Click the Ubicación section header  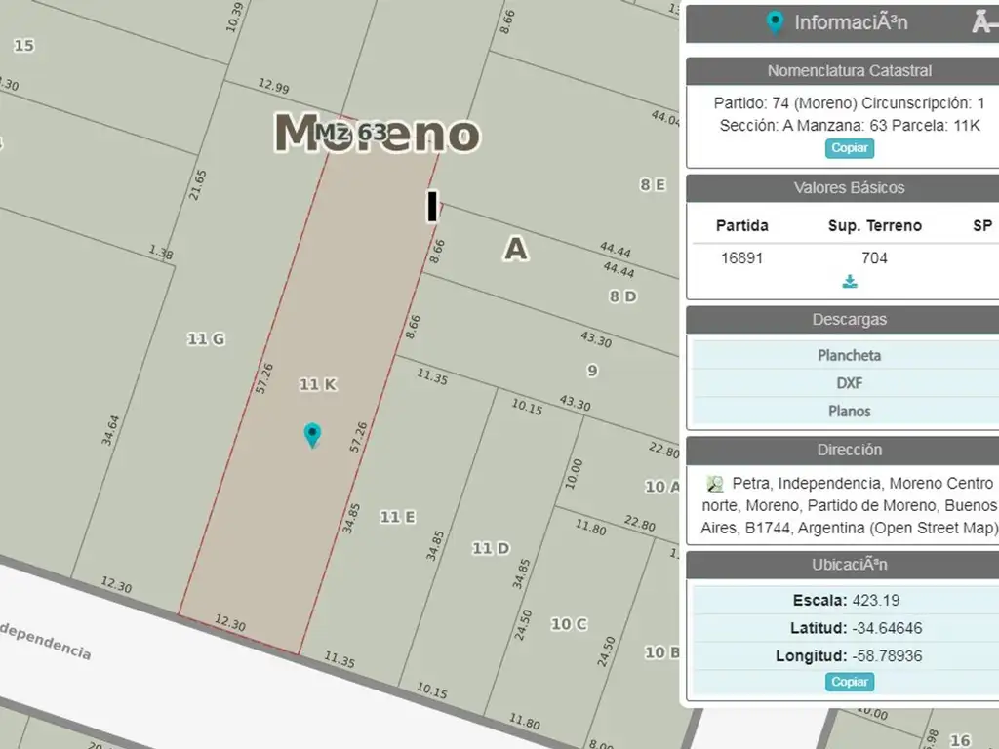[849, 564]
